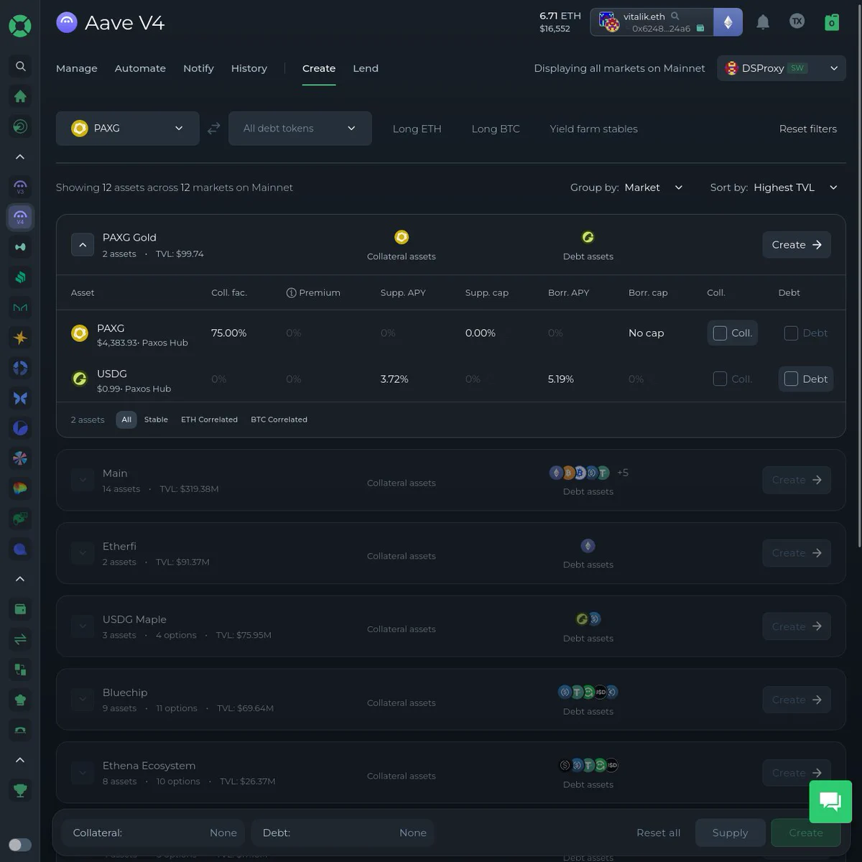Image resolution: width=862 pixels, height=862 pixels.
Task: Open the green spiral target icon in sidebar
Action: tap(20, 126)
